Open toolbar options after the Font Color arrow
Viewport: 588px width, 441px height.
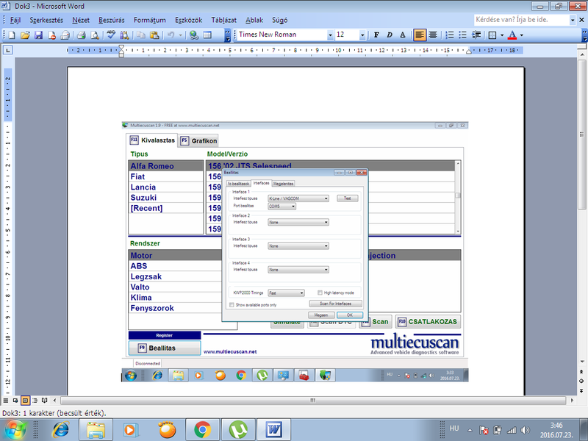(584, 35)
